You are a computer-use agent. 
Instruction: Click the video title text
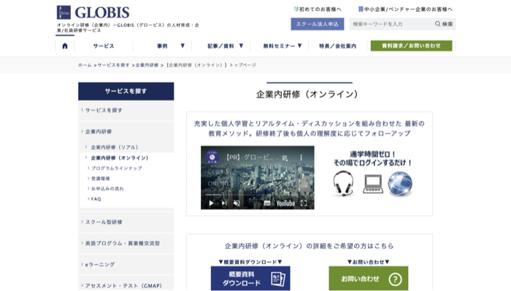(250, 158)
